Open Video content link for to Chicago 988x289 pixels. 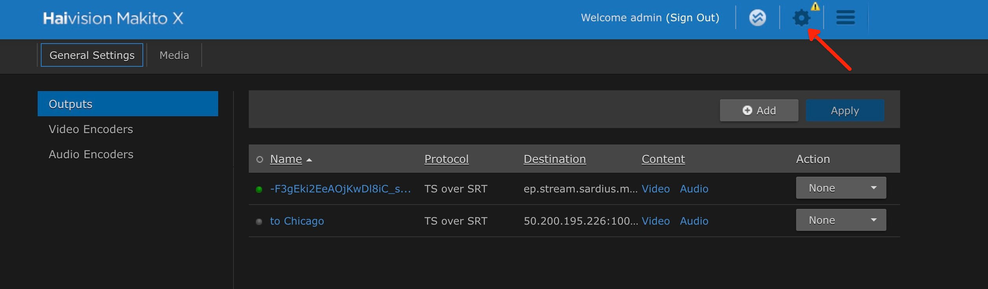656,221
